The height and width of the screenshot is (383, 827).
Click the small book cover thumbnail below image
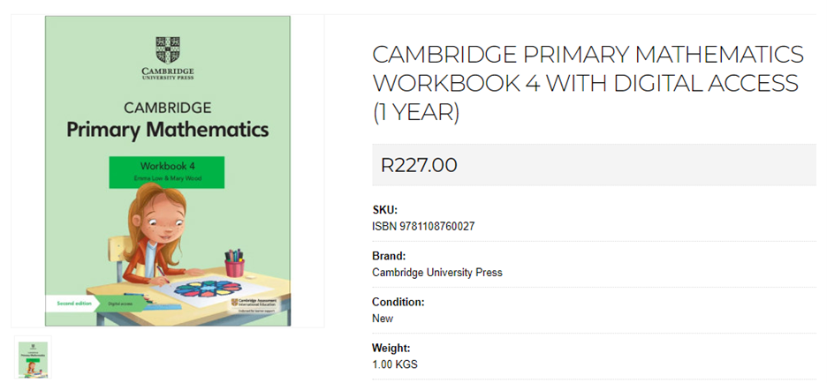pos(30,357)
